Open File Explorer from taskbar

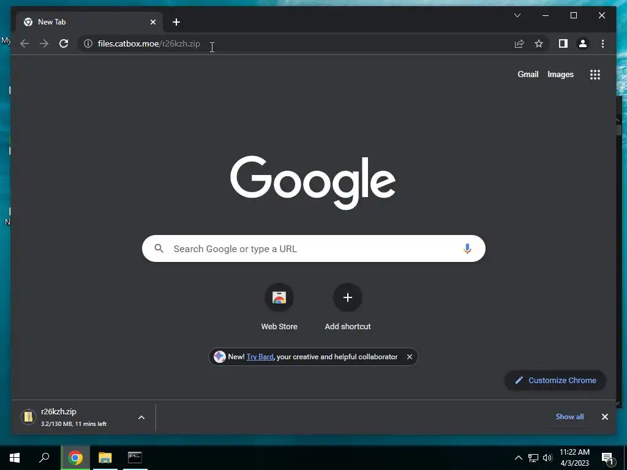[105, 458]
